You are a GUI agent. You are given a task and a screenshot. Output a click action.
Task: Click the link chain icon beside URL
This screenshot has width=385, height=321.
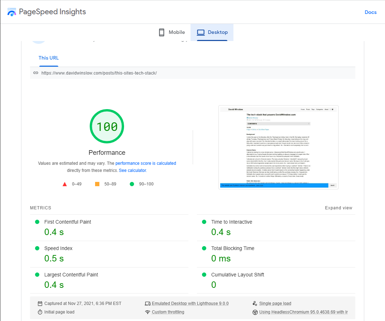(36, 73)
